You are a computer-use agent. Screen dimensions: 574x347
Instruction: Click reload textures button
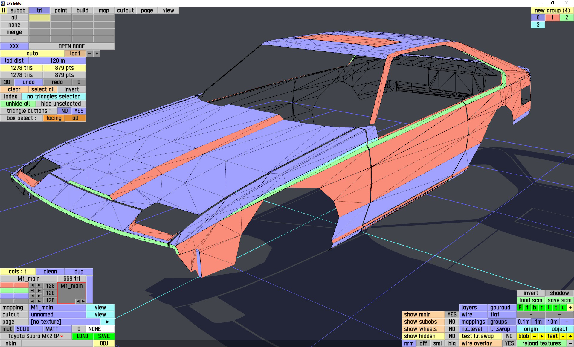pos(541,343)
